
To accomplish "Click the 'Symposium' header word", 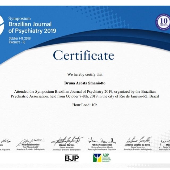I will (x=19, y=19).
